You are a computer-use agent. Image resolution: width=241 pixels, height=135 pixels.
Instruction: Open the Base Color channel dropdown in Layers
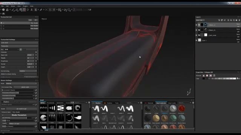200,20
